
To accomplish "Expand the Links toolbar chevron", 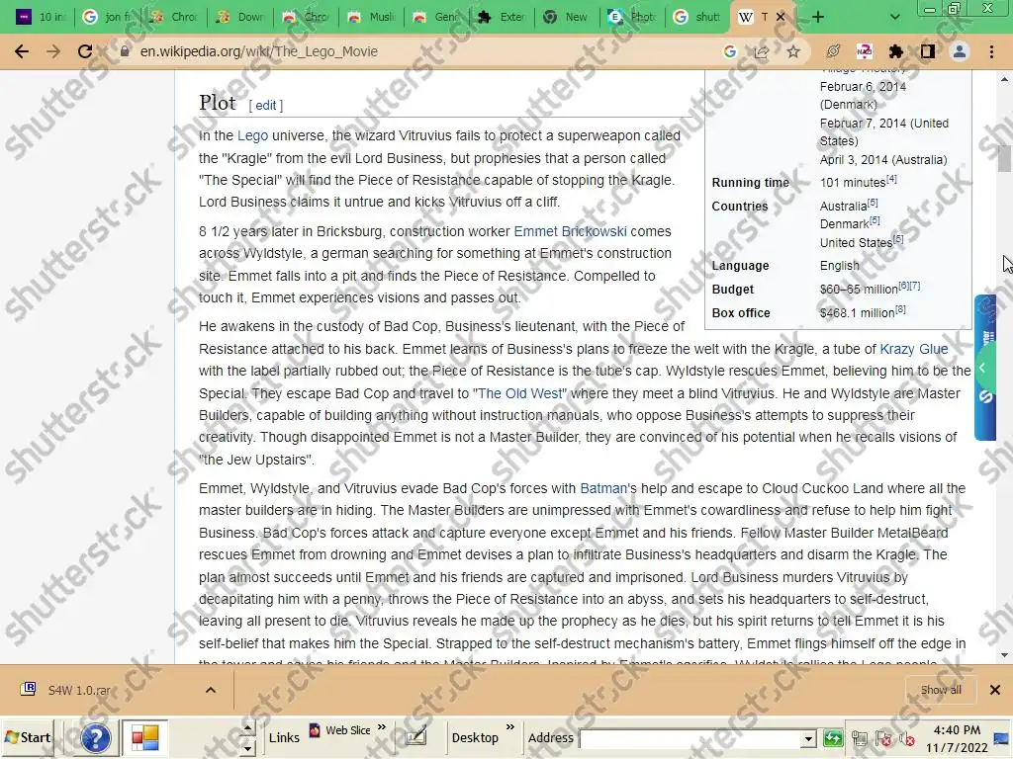I will pyautogui.click(x=382, y=727).
